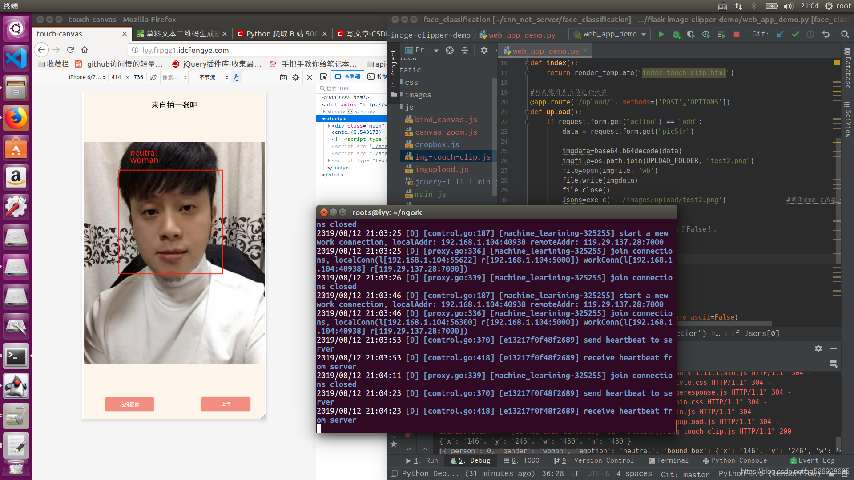Click the Git update project arrow
This screenshot has height=480, width=854.
[x=780, y=34]
